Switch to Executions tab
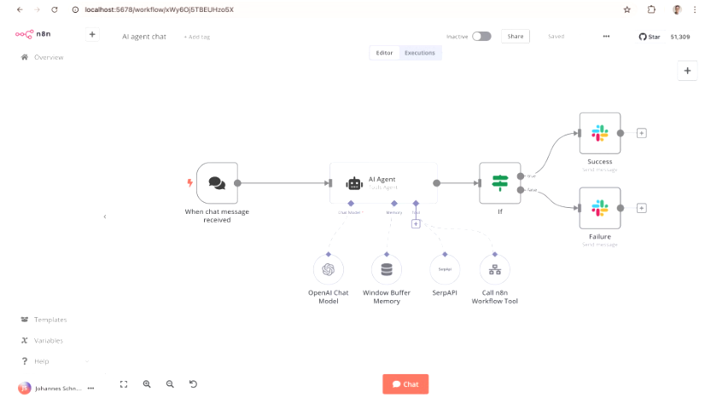The width and height of the screenshot is (711, 398). coord(420,53)
